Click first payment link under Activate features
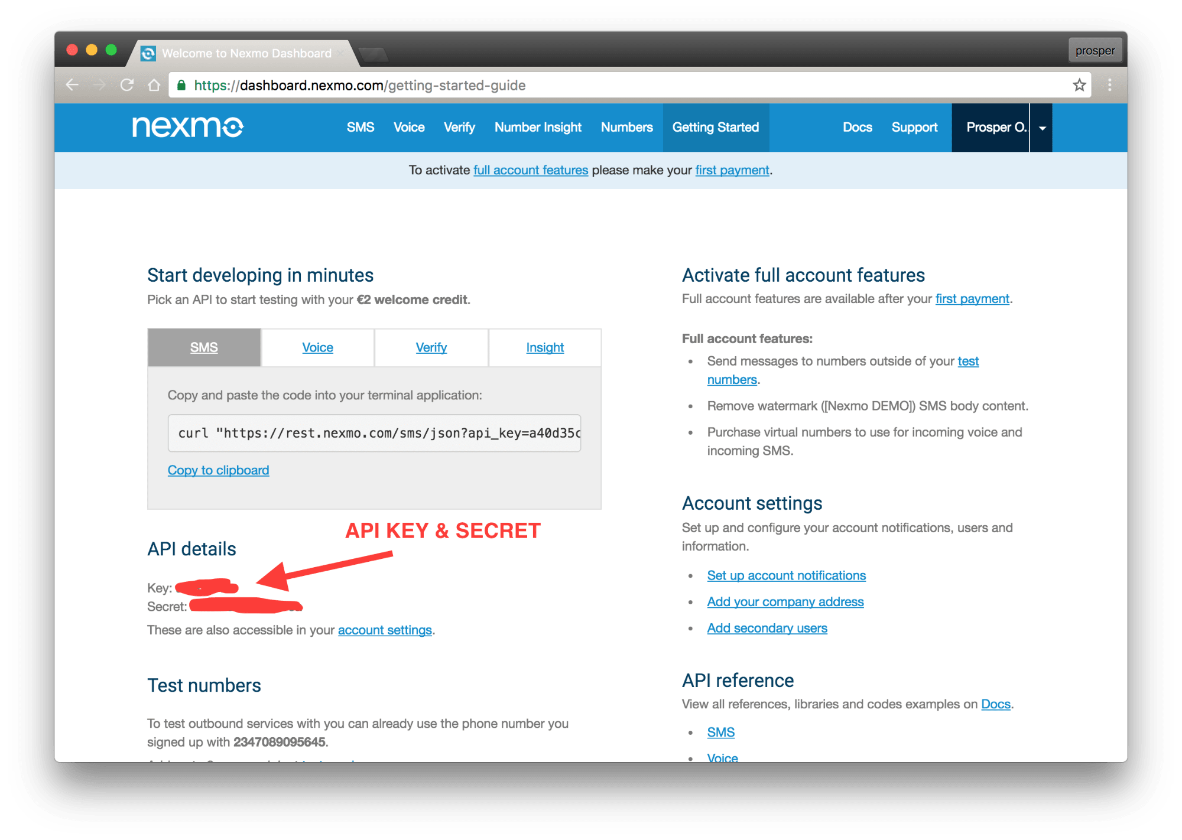1182x840 pixels. [972, 299]
